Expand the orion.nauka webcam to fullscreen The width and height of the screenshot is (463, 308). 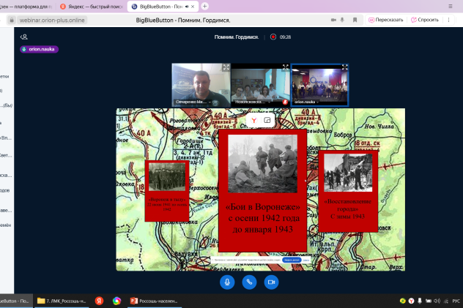coord(344,68)
